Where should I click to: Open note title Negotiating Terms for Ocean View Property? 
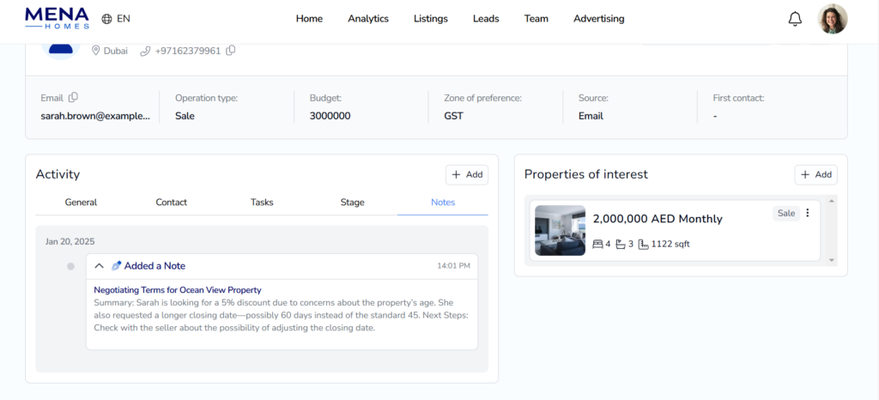click(x=177, y=290)
